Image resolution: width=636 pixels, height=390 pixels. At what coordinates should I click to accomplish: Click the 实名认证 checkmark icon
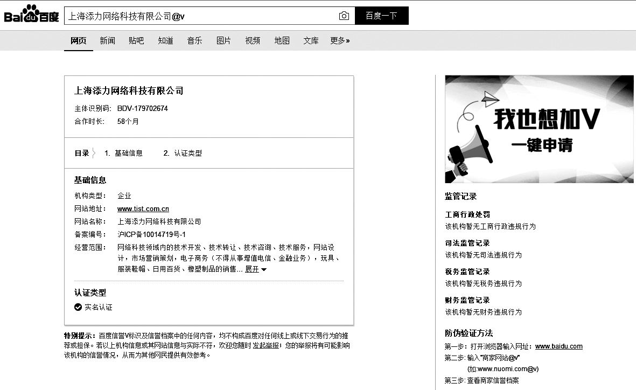click(78, 307)
